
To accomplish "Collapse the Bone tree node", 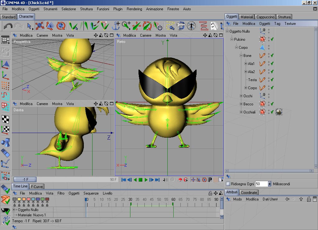I will pos(241,55).
